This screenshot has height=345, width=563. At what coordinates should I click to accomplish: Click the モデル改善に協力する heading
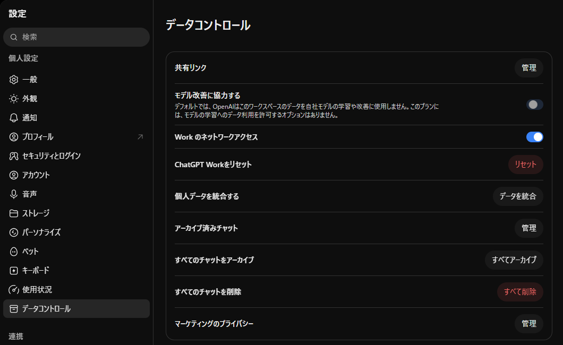(x=207, y=96)
